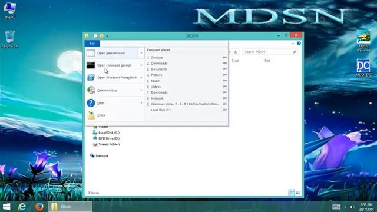Image resolution: width=377 pixels, height=212 pixels.
Task: Open the MDSN Welcome desktop shortcut
Action: pyautogui.click(x=363, y=41)
